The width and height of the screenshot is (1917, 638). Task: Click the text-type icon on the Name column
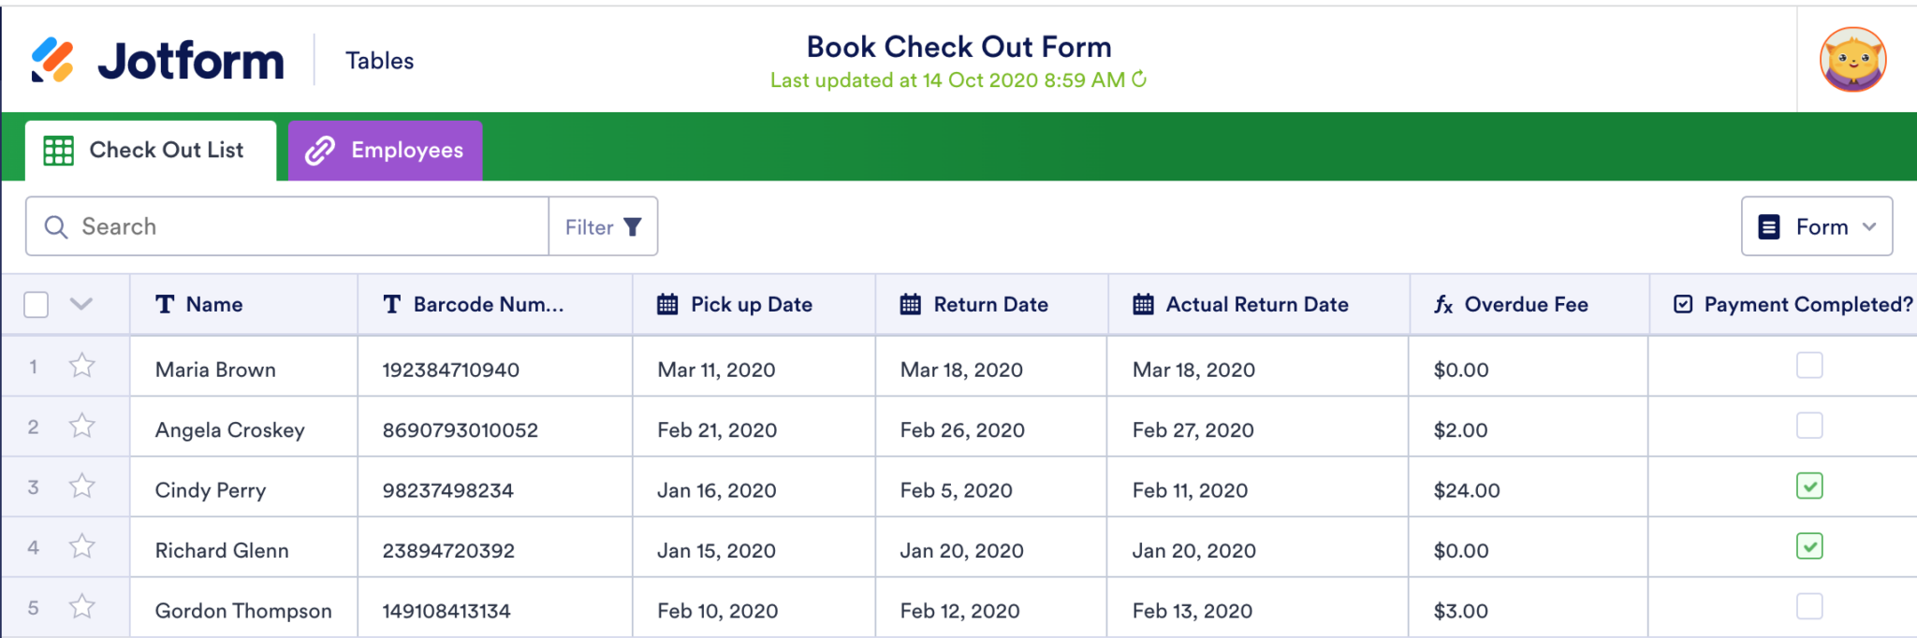(165, 304)
